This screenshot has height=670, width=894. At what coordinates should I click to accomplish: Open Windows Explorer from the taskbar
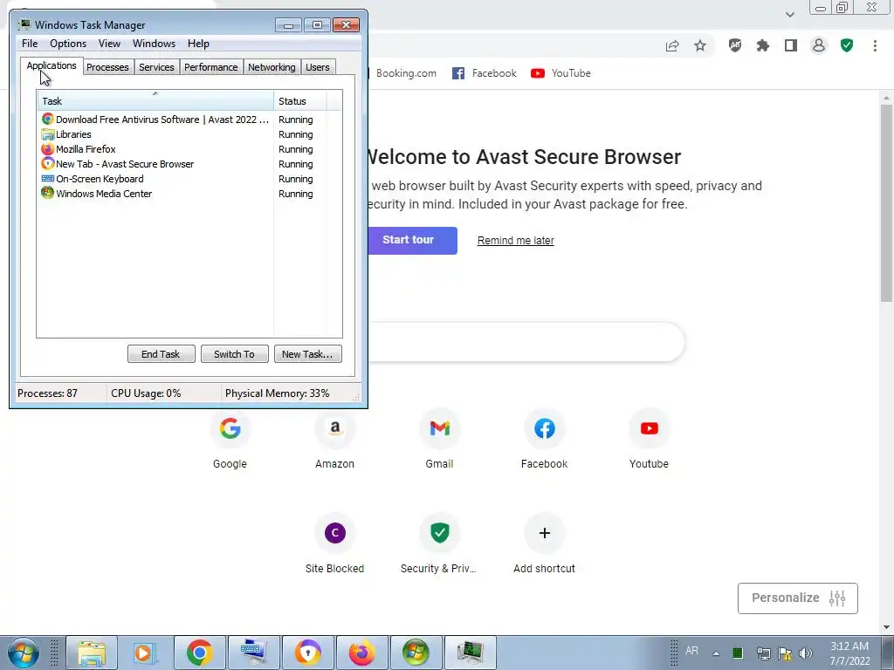pyautogui.click(x=92, y=653)
